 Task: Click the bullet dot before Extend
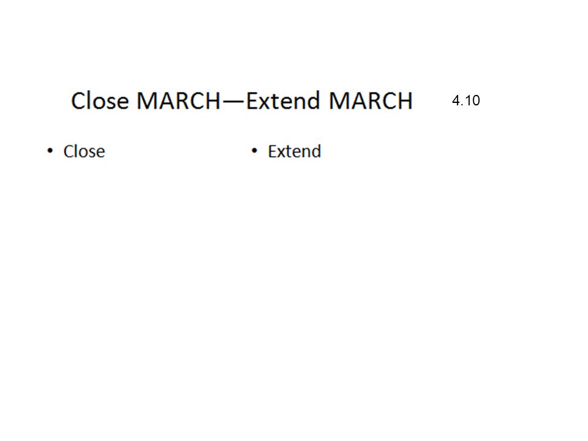coord(254,151)
